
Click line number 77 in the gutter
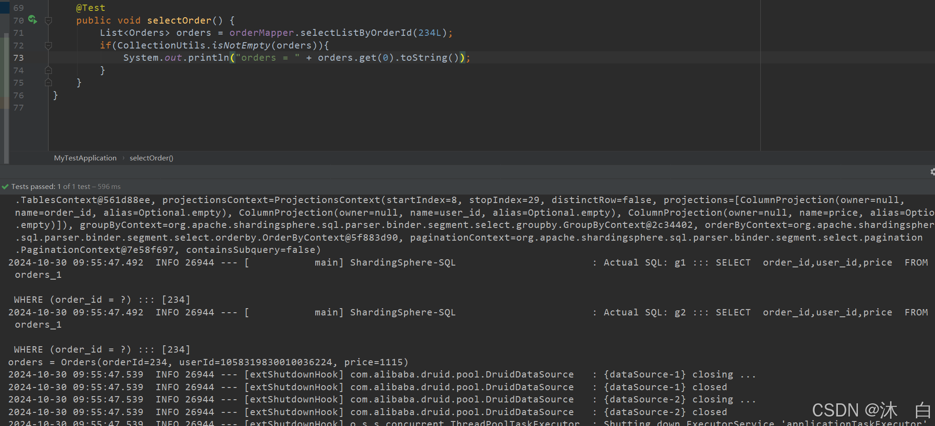click(x=19, y=108)
